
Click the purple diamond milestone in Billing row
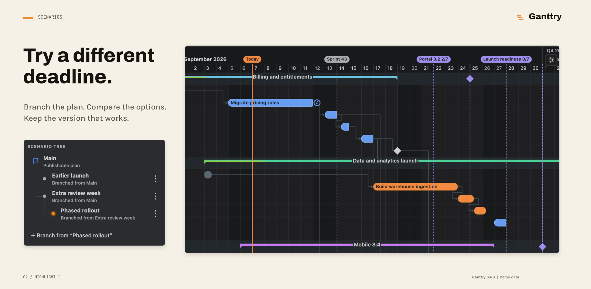tap(470, 79)
